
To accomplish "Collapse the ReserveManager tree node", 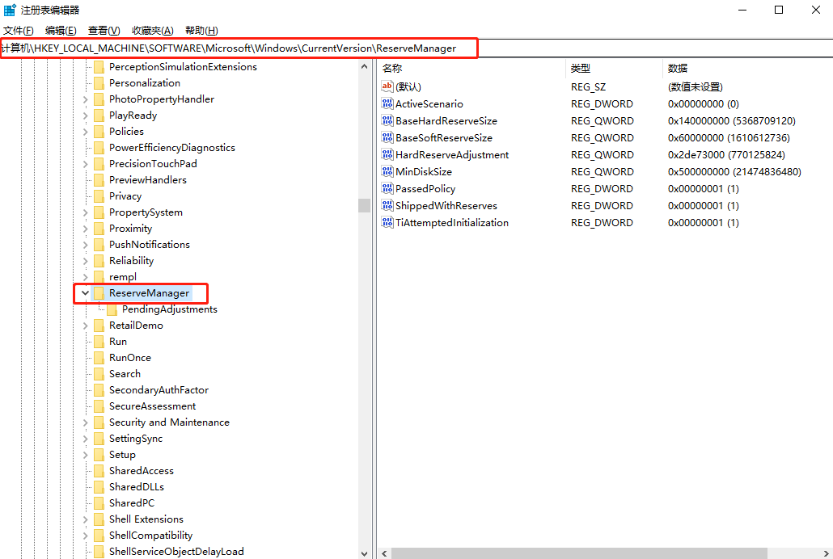I will point(85,293).
